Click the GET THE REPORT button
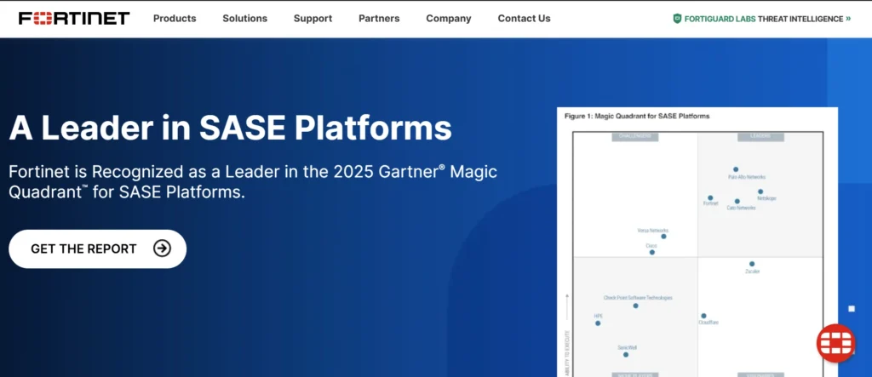This screenshot has height=377, width=872. click(x=97, y=248)
